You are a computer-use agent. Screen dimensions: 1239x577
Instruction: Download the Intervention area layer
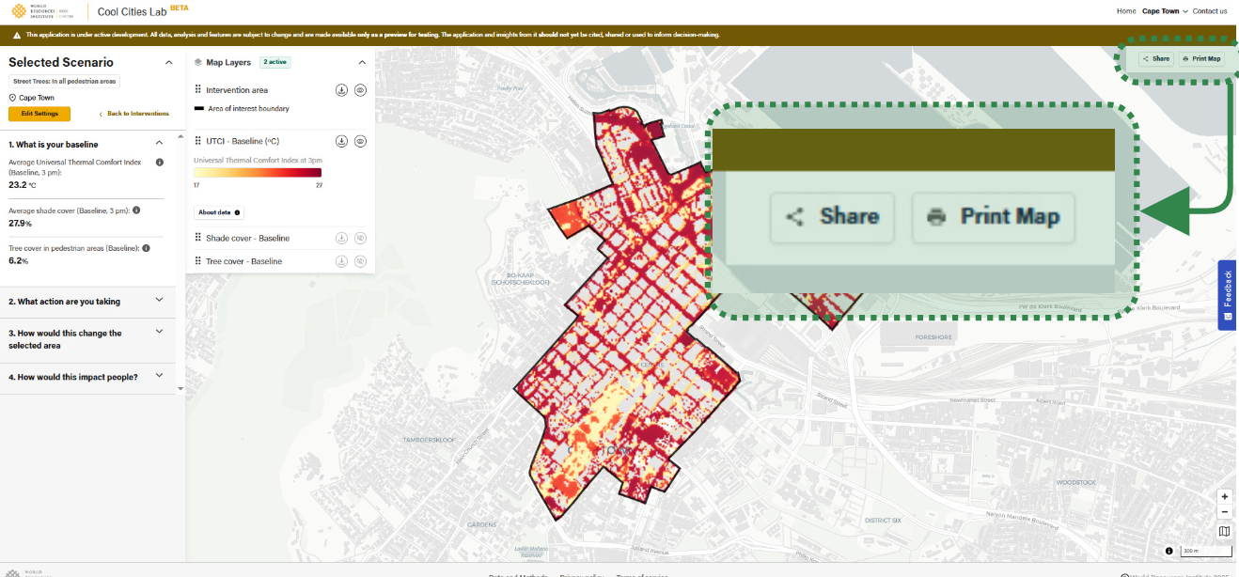[x=342, y=90]
